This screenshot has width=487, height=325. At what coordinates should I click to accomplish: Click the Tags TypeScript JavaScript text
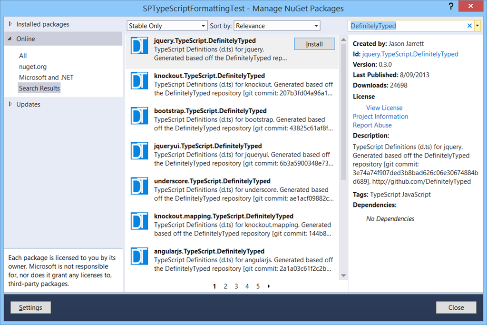392,195
